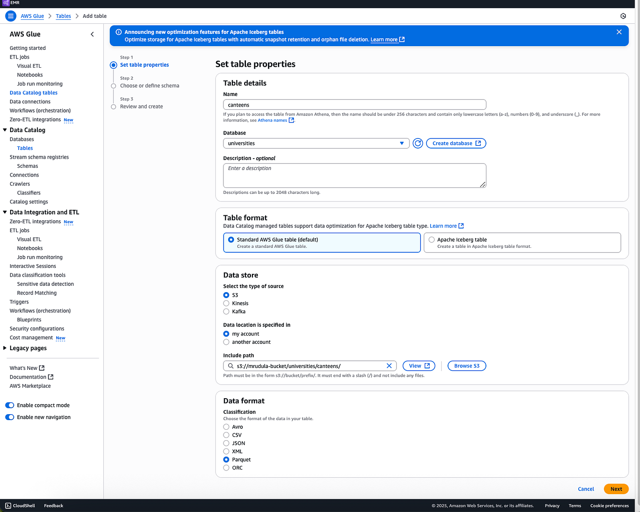Collapse the AWS Glue side panel
This screenshot has height=512, width=640.
pos(92,34)
